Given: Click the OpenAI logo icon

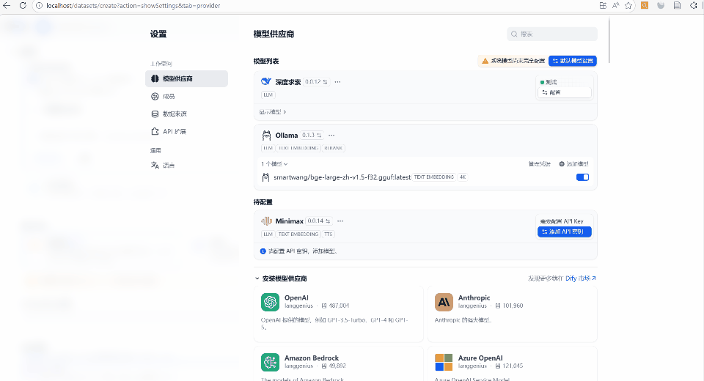Looking at the screenshot, I should coord(271,302).
